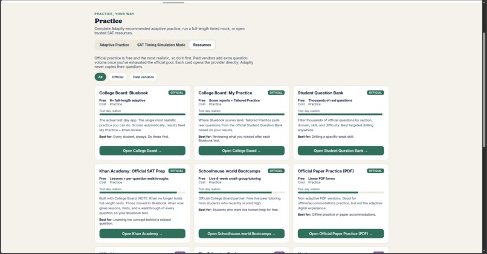Click the Official Paper Practice realism bar

tap(341, 192)
